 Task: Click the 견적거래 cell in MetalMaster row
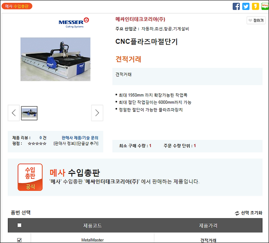208,240
